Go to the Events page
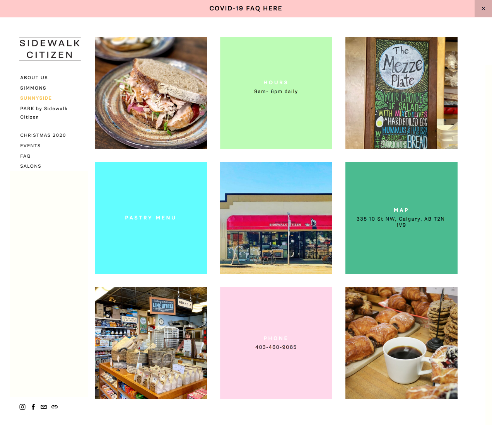Image resolution: width=492 pixels, height=425 pixels. pos(30,146)
